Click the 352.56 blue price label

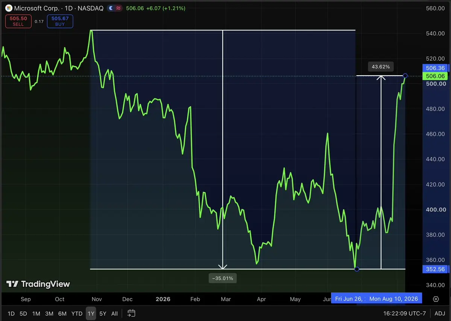[x=435, y=269]
